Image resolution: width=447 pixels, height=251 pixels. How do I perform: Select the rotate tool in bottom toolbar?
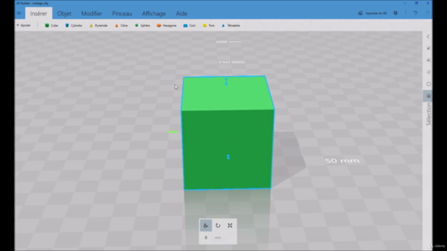[218, 226]
